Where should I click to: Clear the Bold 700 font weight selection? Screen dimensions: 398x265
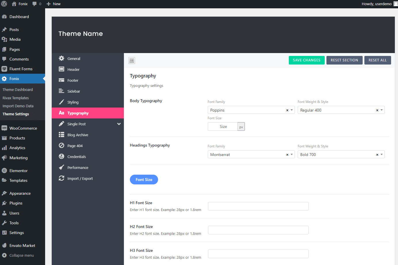pyautogui.click(x=377, y=155)
